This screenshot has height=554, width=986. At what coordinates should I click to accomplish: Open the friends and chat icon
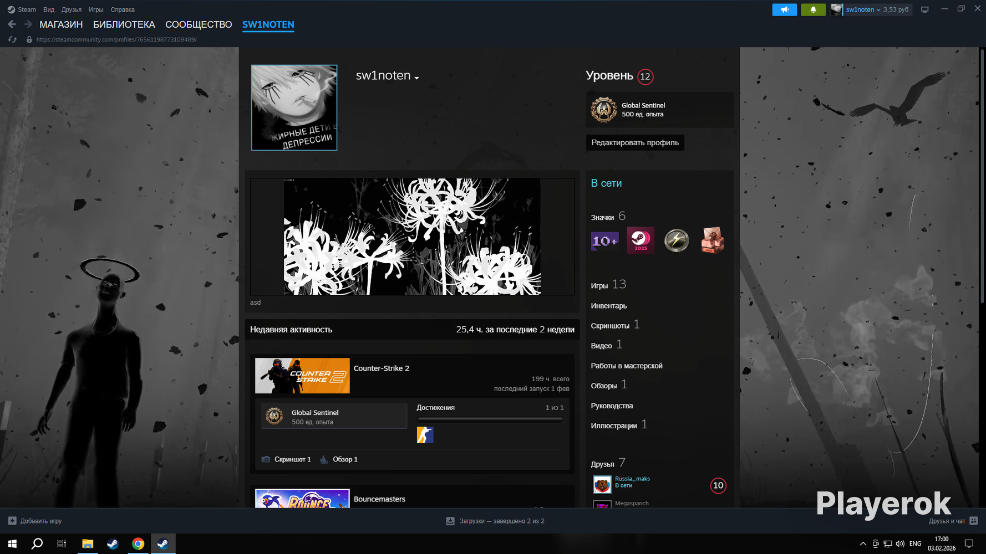(974, 521)
